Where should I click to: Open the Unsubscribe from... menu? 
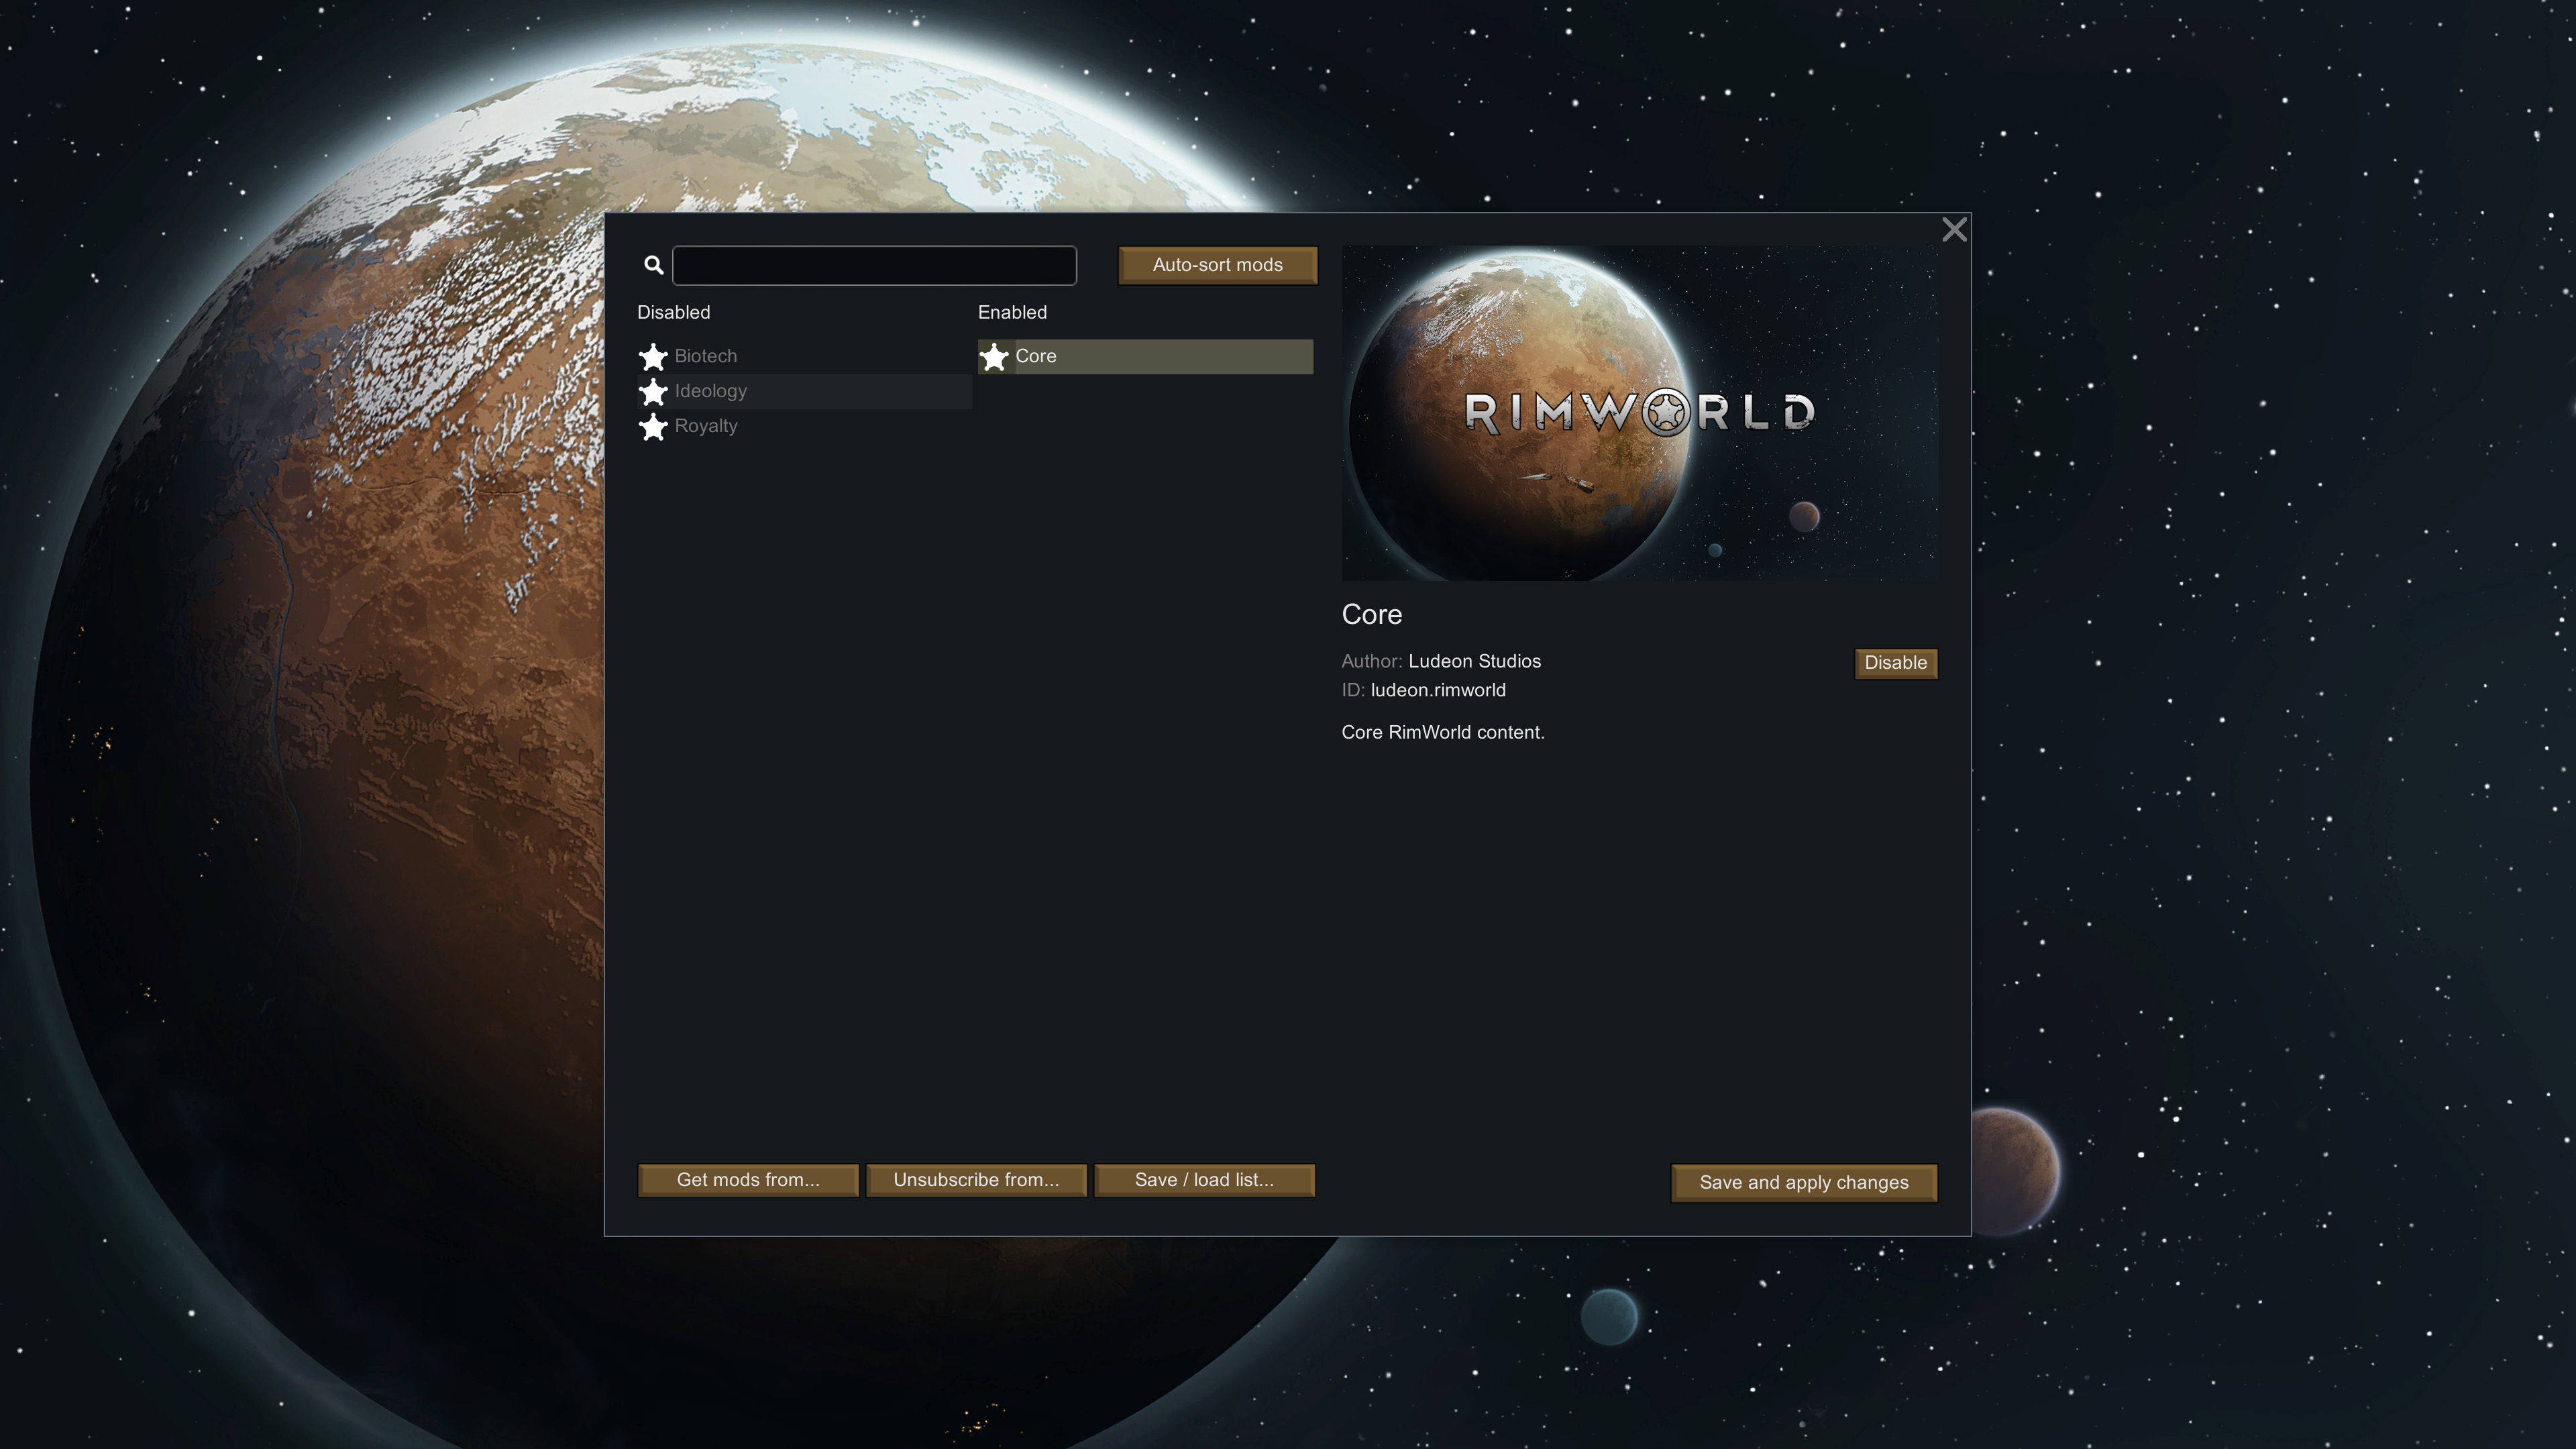976,1180
